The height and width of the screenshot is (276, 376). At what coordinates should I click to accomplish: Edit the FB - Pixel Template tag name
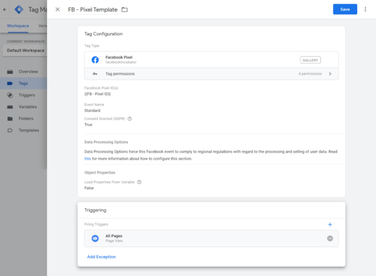pos(93,9)
